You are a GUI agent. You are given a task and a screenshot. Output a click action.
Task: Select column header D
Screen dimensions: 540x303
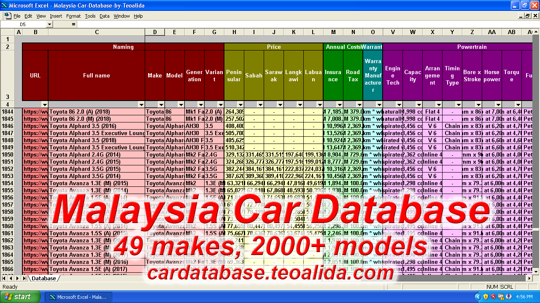pyautogui.click(x=155, y=32)
